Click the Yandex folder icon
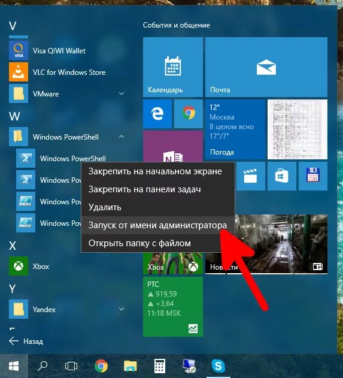Viewport: 343px width, 378px height. (19, 309)
